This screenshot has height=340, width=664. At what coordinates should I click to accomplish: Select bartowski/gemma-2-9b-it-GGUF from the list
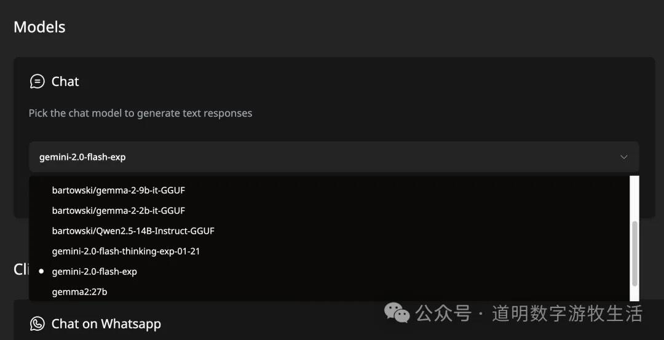tap(118, 190)
